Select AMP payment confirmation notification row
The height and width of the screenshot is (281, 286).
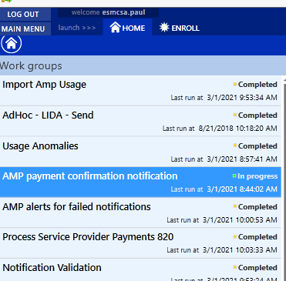pyautogui.click(x=140, y=182)
